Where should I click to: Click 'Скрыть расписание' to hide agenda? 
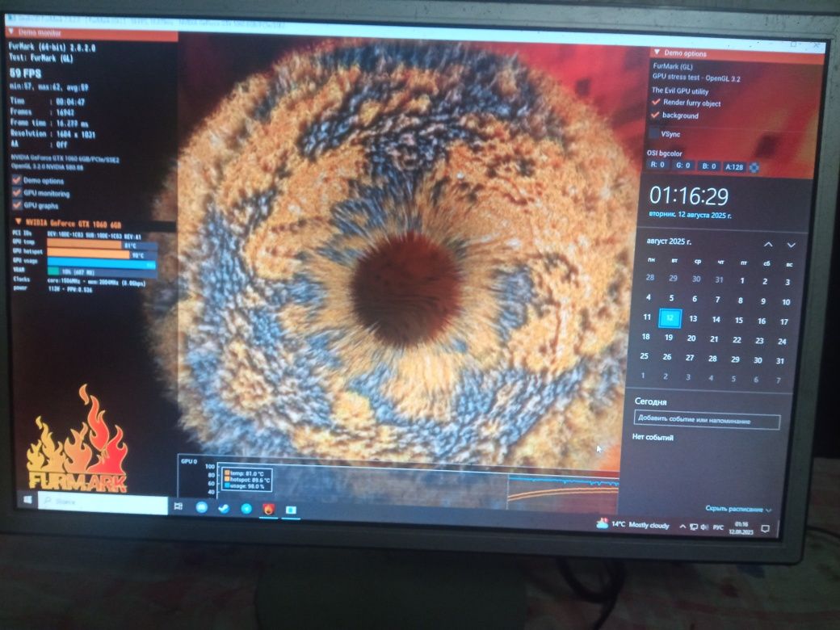pos(737,508)
